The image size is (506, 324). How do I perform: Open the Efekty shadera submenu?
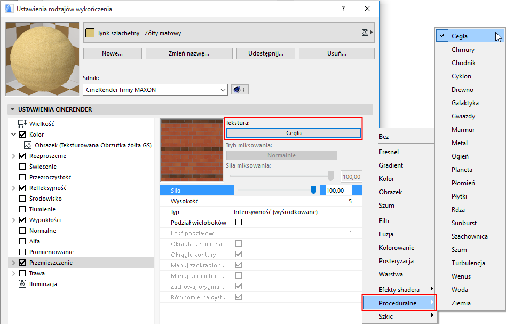click(x=399, y=289)
